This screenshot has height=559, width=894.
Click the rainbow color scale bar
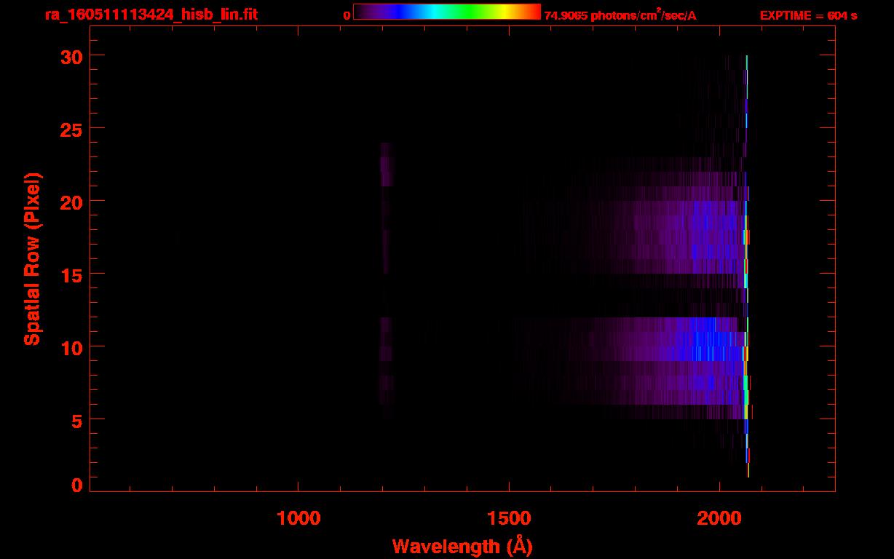447,12
